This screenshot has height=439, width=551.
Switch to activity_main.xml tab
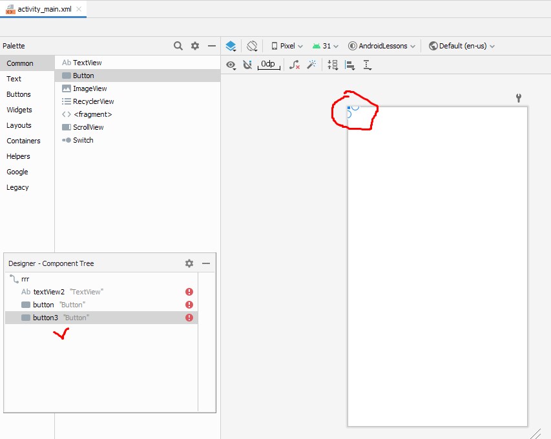[x=45, y=9]
